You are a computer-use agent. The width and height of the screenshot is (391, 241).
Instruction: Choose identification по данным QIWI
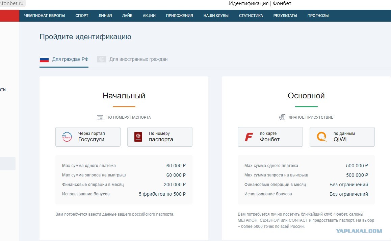[342, 137]
